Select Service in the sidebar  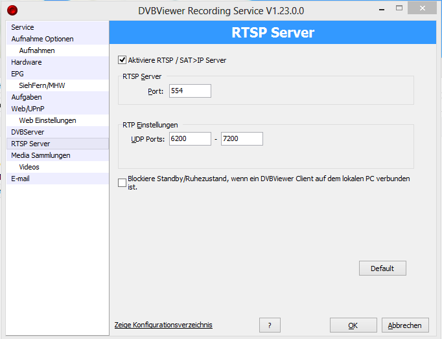(x=23, y=27)
